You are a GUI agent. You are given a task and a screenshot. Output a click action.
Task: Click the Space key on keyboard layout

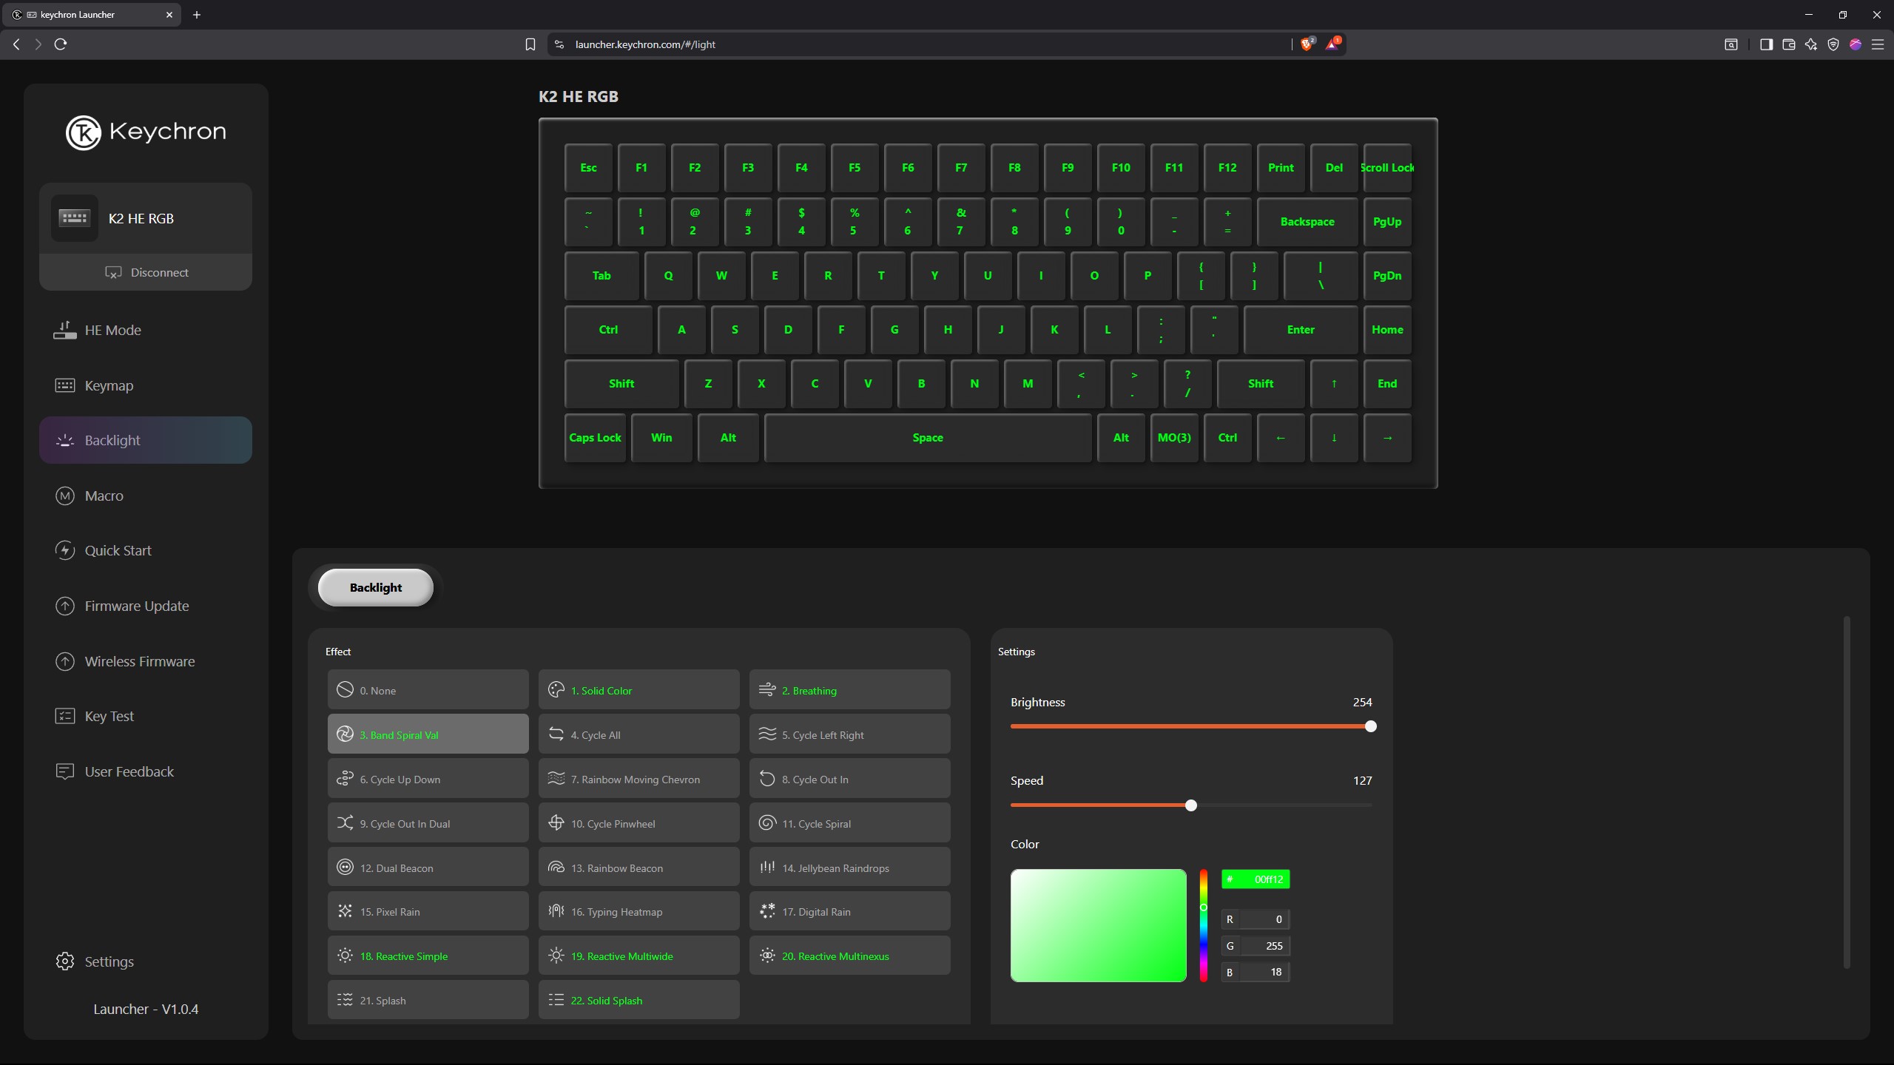click(x=928, y=438)
